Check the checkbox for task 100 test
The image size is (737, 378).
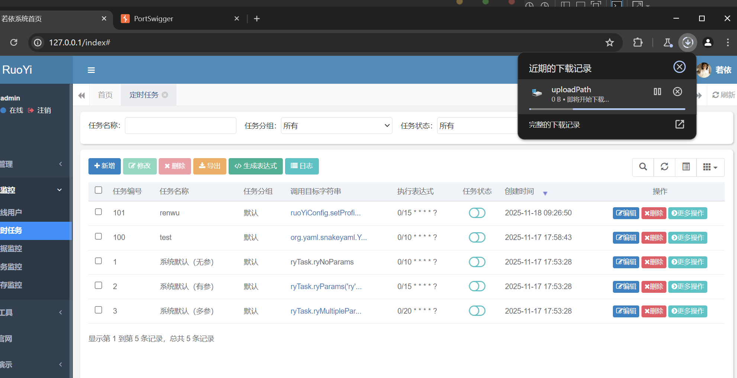click(x=98, y=236)
